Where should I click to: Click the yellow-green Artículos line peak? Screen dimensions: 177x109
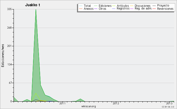(x=36, y=93)
